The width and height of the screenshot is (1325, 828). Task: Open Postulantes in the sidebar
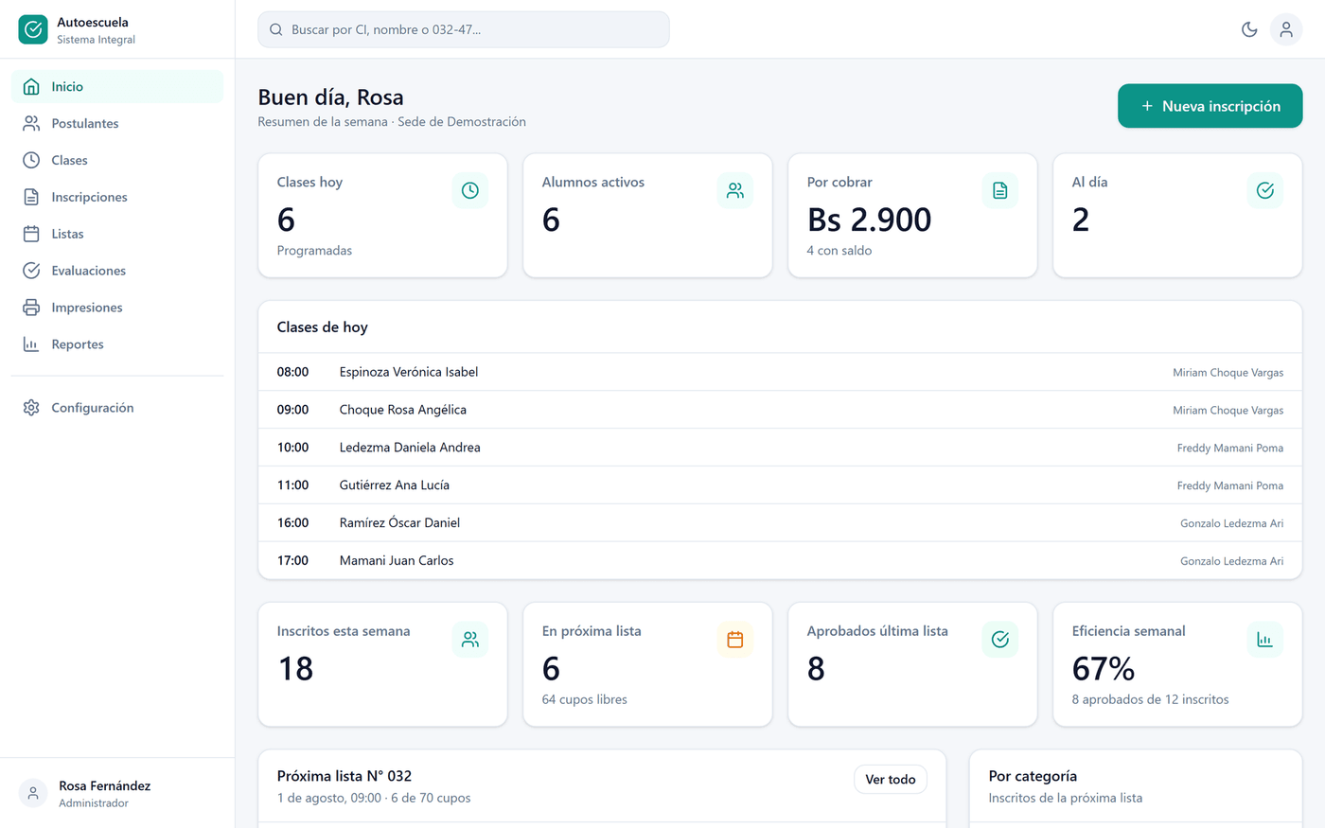pyautogui.click(x=117, y=123)
